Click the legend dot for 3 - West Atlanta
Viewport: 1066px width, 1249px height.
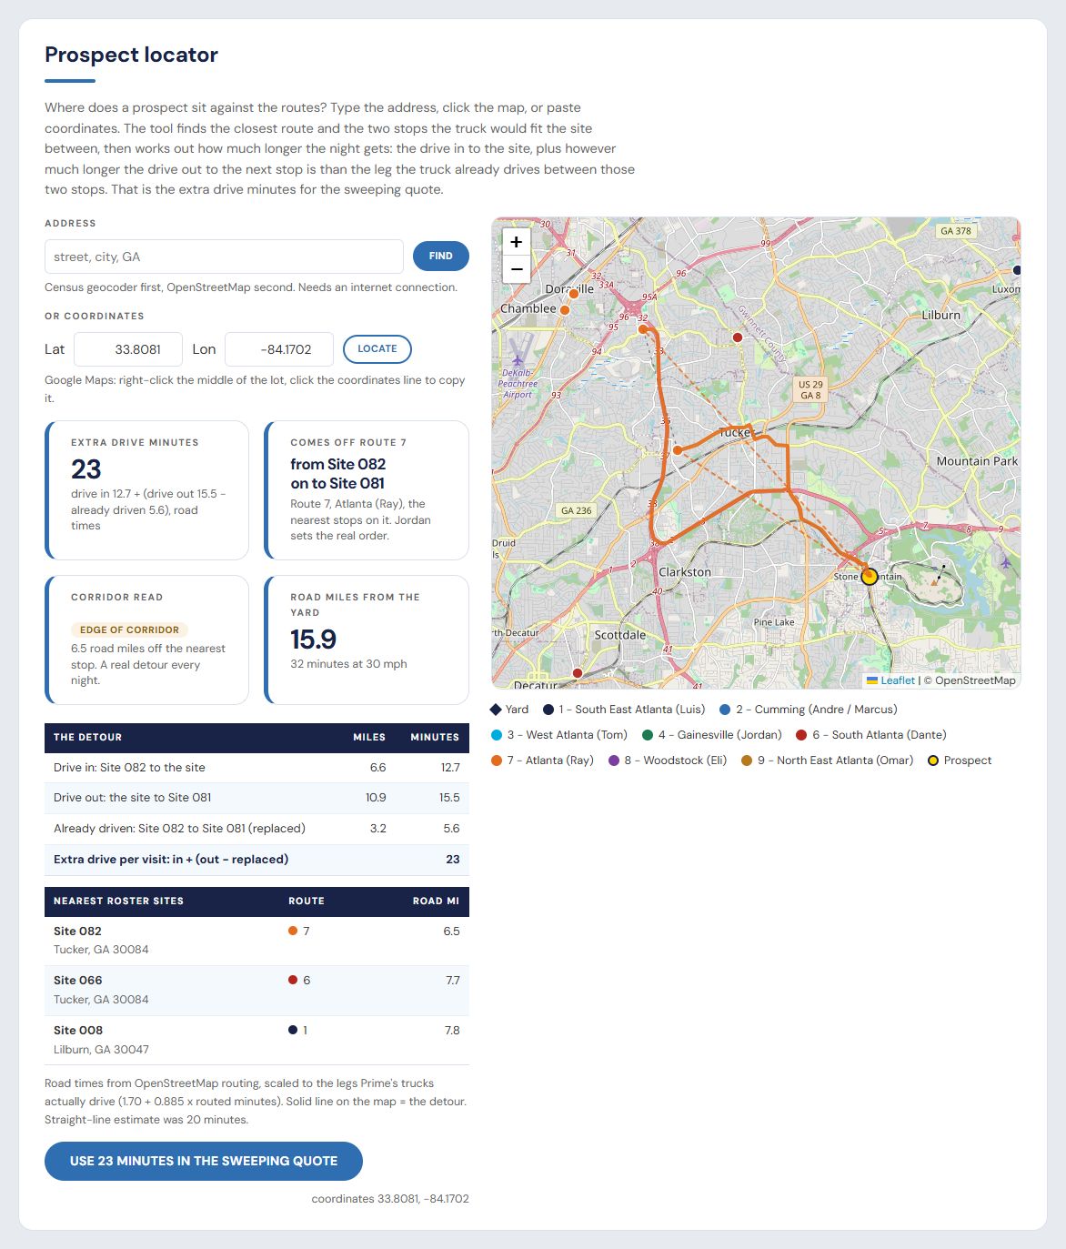click(x=497, y=735)
